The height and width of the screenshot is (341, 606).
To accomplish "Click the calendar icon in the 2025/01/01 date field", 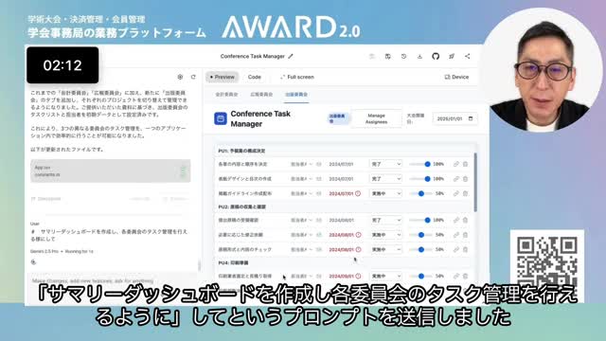I will (x=471, y=118).
